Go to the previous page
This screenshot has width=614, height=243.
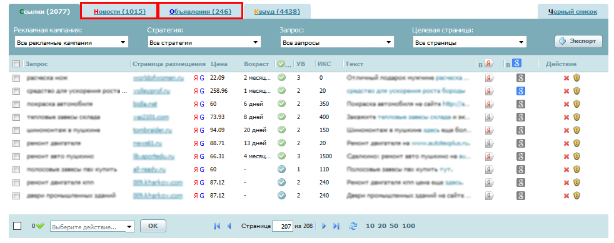[x=229, y=226]
